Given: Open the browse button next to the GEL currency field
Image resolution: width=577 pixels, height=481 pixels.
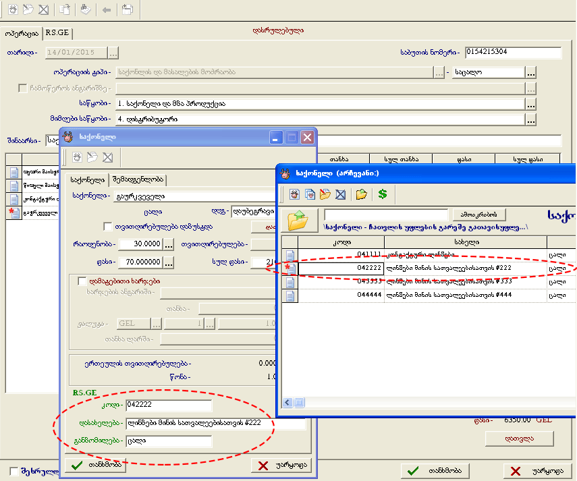Looking at the screenshot, I should [x=156, y=324].
